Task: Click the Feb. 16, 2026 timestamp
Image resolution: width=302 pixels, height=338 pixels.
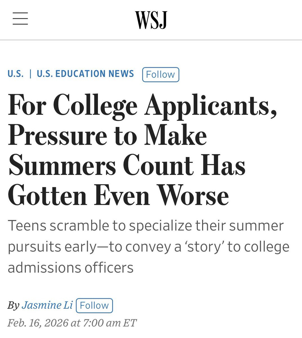Action: [72, 323]
